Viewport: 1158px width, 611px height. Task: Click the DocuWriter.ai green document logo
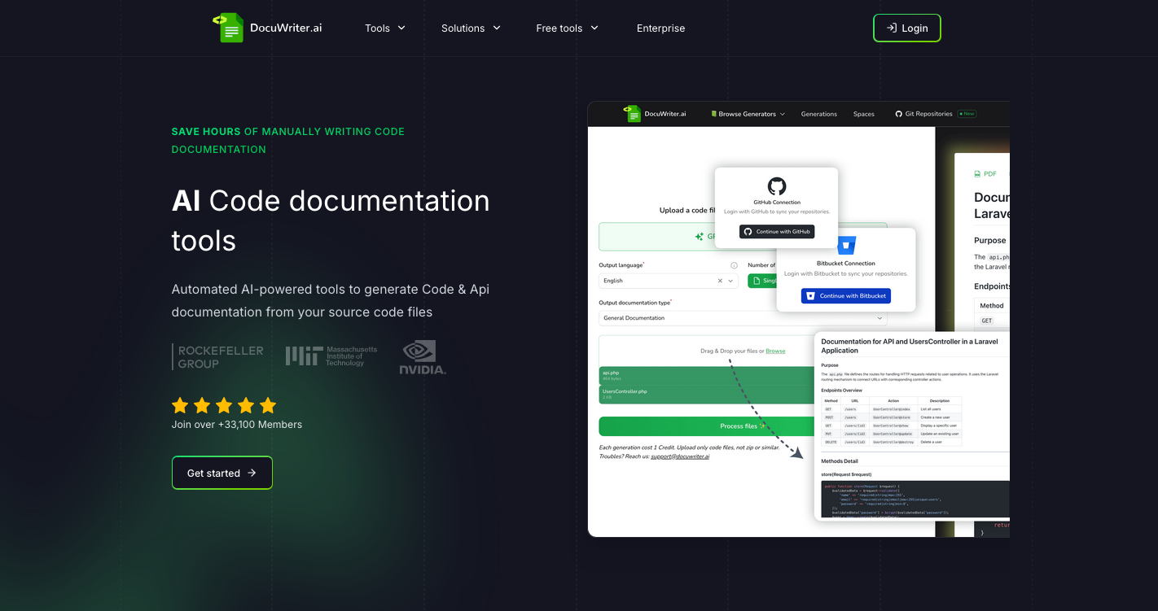pos(229,28)
